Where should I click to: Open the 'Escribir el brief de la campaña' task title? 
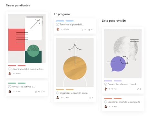pos(124,102)
